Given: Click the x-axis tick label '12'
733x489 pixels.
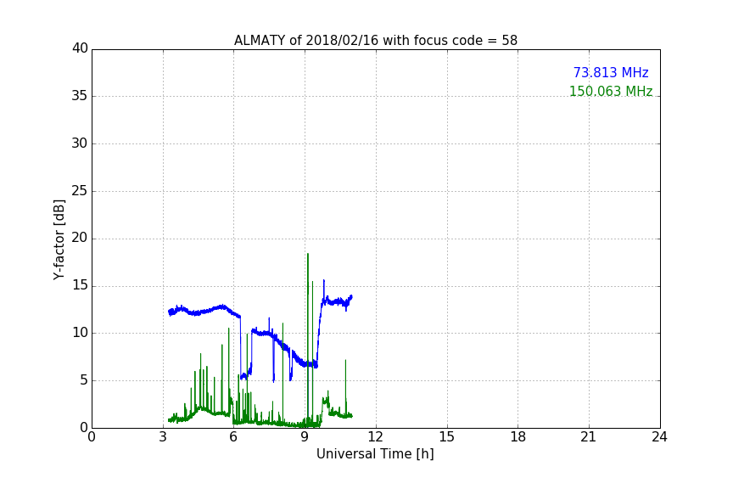Looking at the screenshot, I should coord(376,437).
